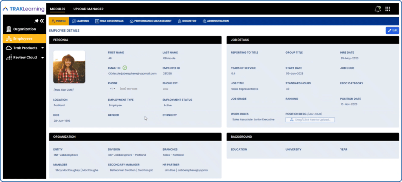
Task: Click employment type value Employee
Action: coord(115,105)
